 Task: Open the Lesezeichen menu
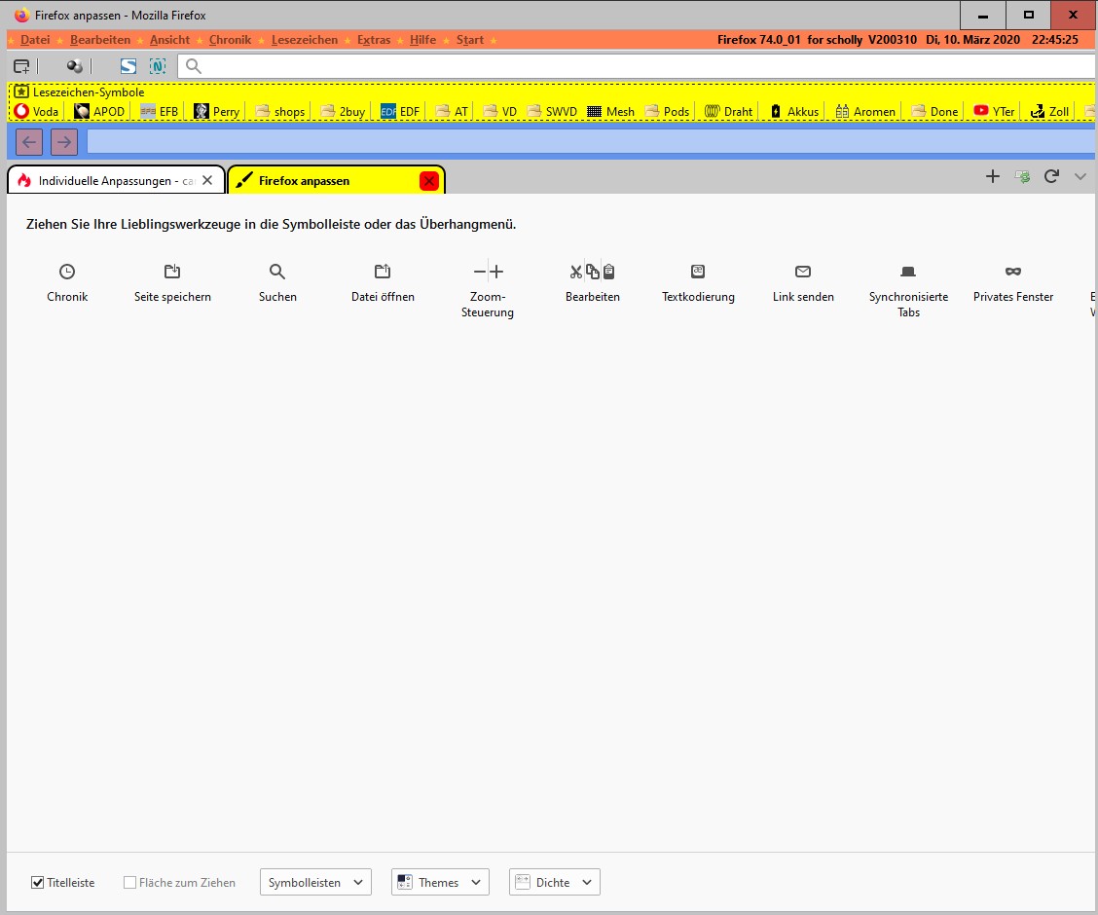305,40
